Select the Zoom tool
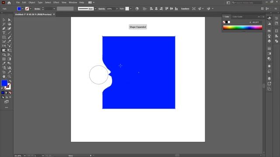 pos(9,76)
